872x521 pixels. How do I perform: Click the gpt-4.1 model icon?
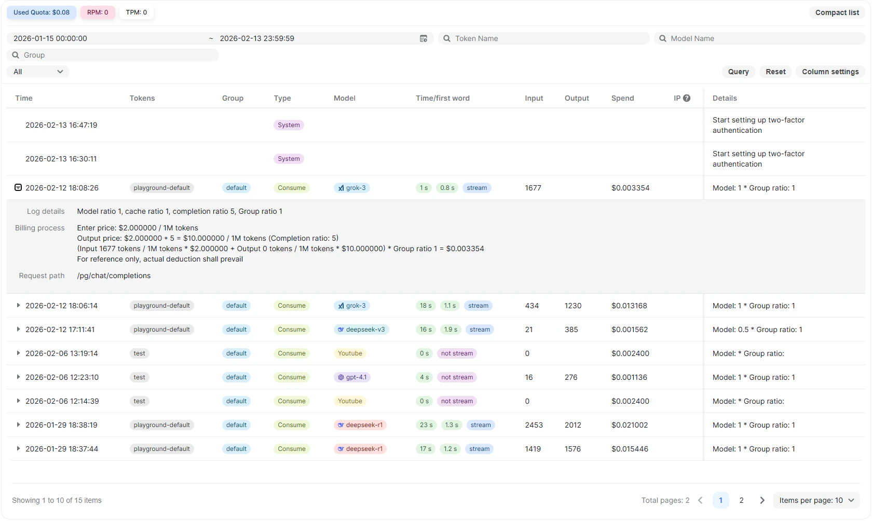click(x=342, y=377)
